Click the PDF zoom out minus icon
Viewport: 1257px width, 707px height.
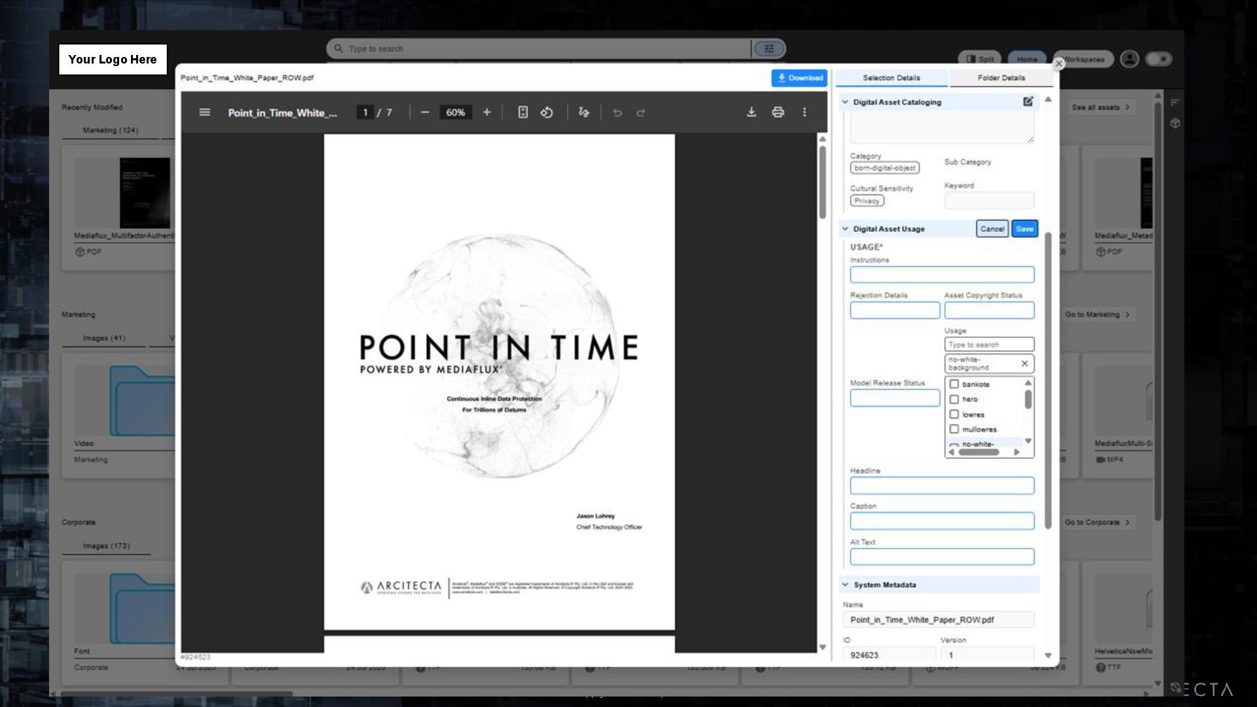tap(425, 113)
